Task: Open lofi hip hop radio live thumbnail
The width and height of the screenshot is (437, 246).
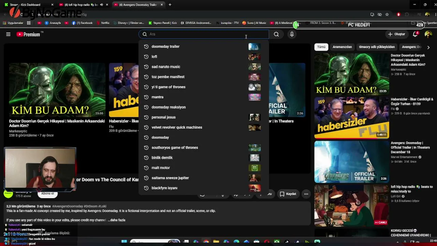Action: [352, 206]
